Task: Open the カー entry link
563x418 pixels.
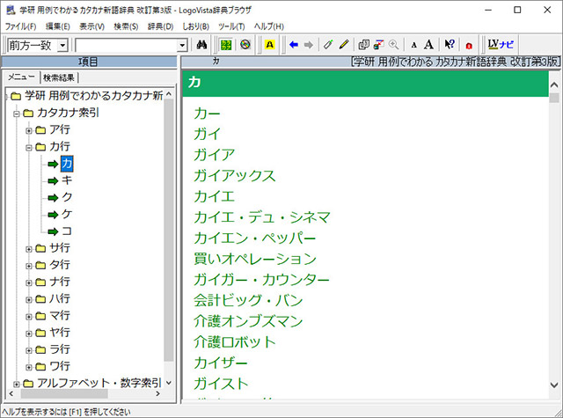Action: tap(207, 114)
